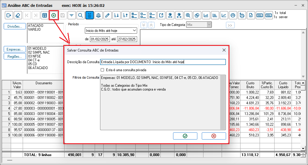
Task: Click the Empresas... button
Action: click(15, 49)
